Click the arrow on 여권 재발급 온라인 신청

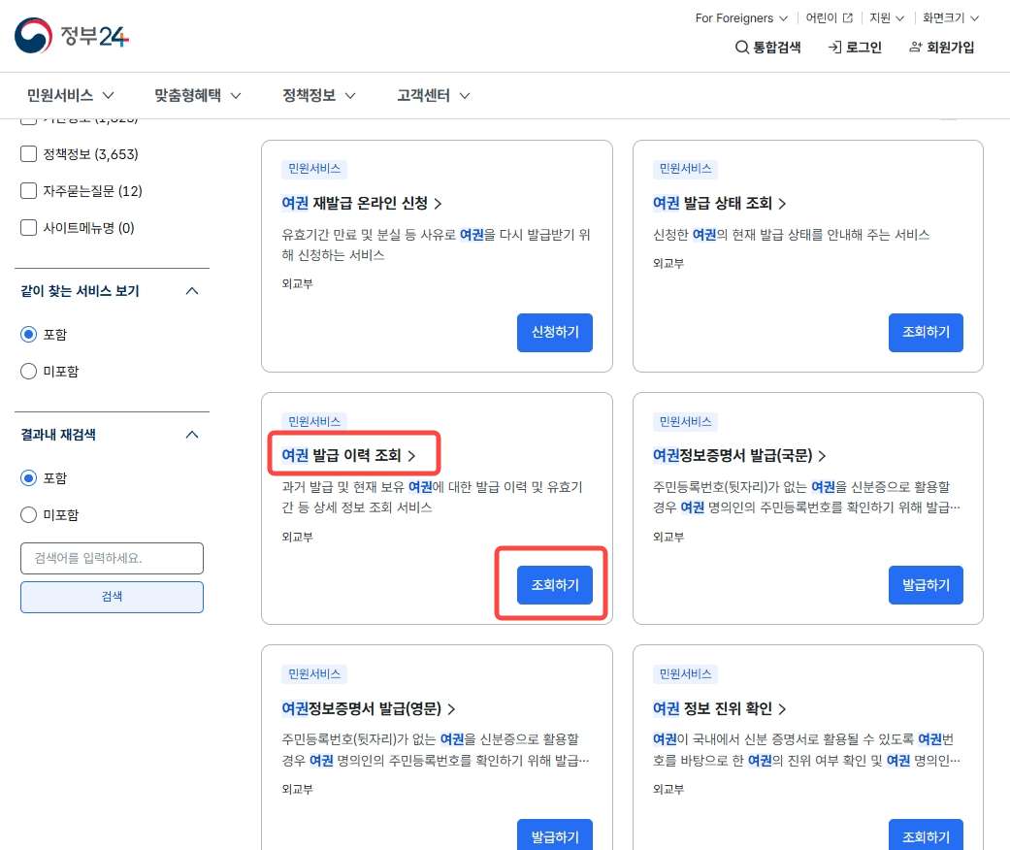(x=439, y=204)
